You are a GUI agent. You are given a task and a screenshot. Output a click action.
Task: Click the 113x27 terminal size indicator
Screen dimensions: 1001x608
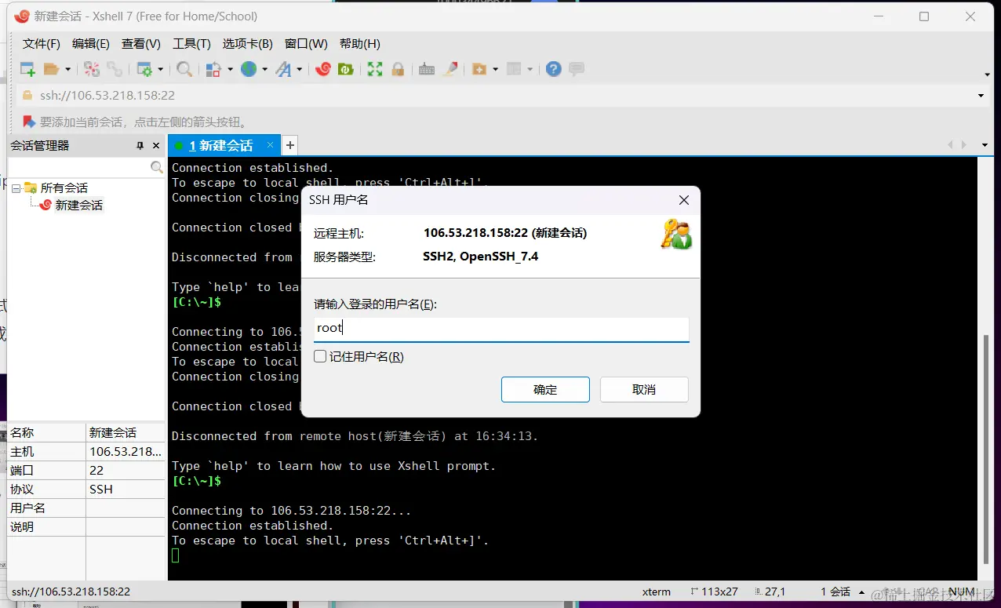tap(715, 592)
